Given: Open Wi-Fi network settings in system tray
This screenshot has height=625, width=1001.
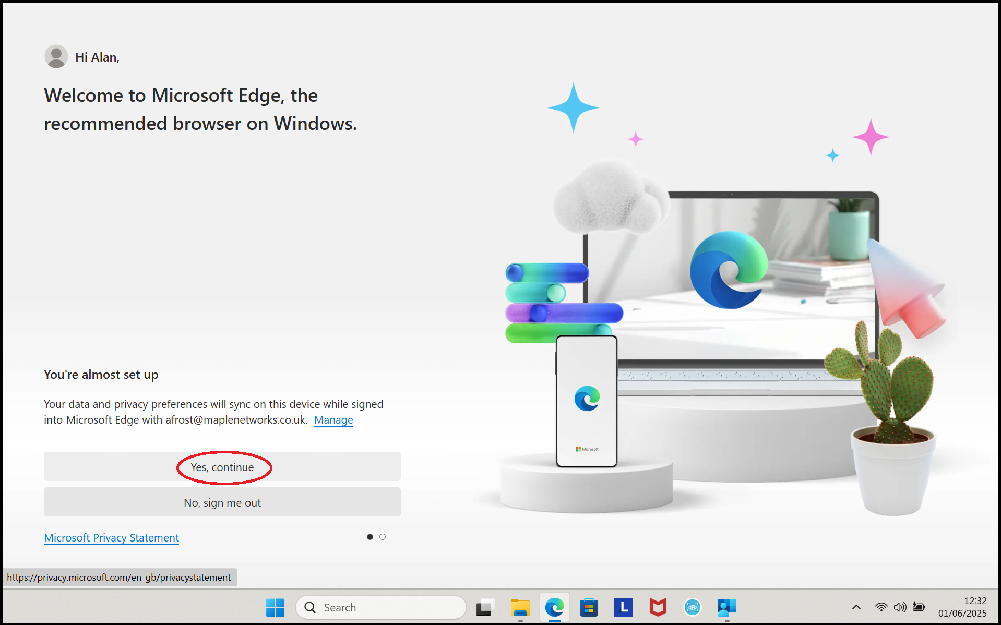Looking at the screenshot, I should tap(881, 607).
